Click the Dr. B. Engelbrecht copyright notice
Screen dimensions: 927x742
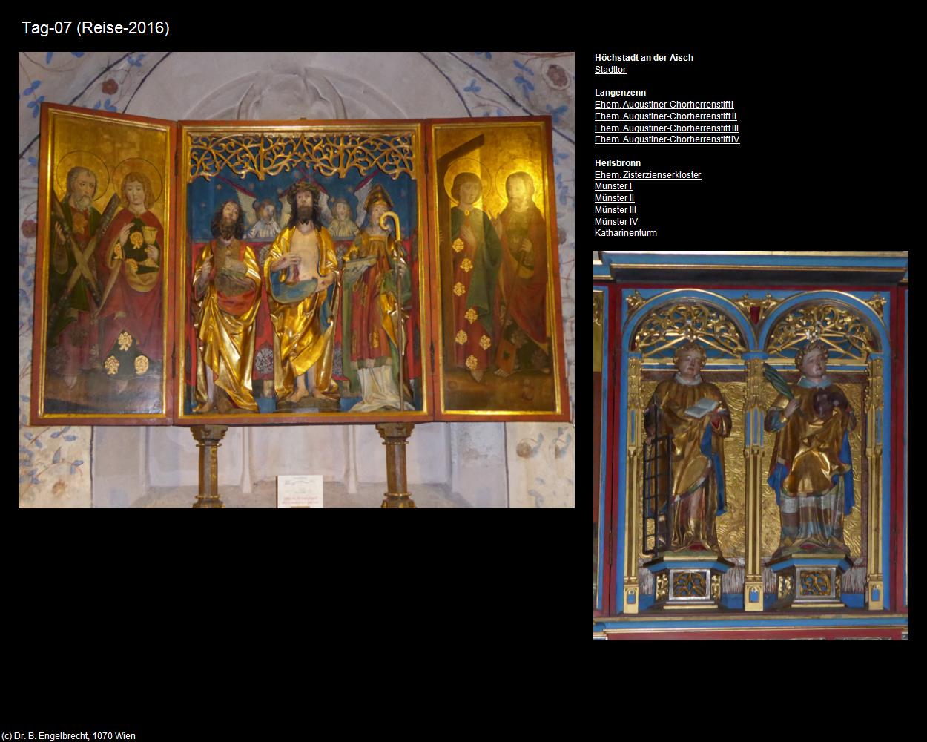click(68, 736)
